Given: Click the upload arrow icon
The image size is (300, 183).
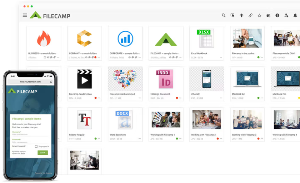Looking at the screenshot, I should pos(241,15).
